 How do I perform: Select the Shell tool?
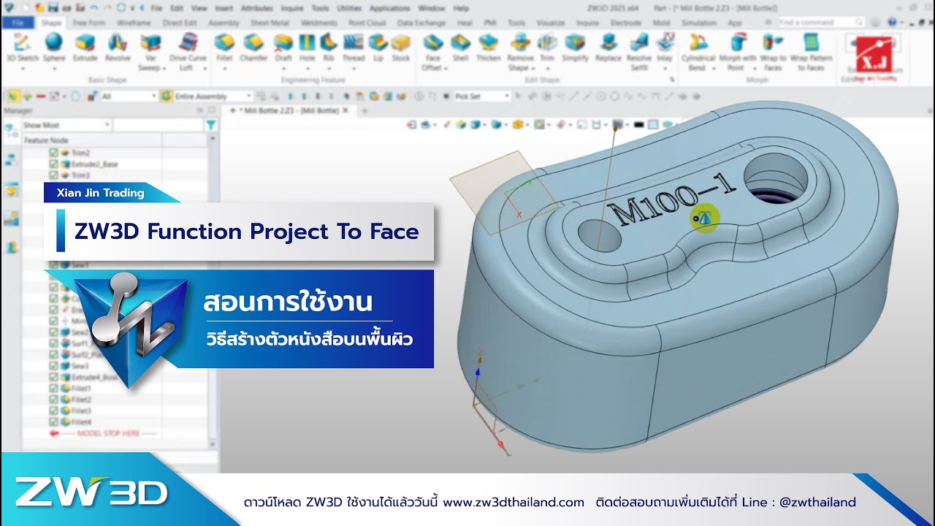460,47
